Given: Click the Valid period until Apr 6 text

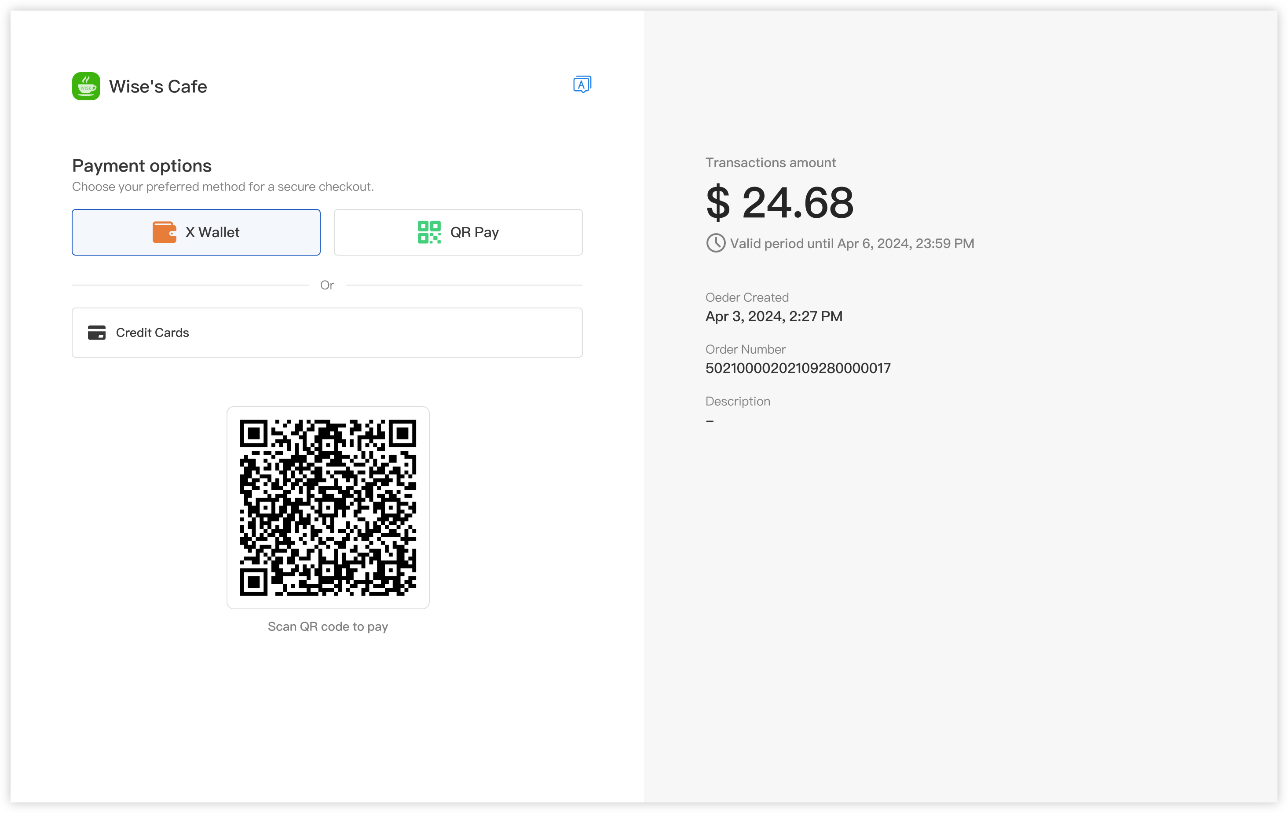Looking at the screenshot, I should pyautogui.click(x=852, y=243).
